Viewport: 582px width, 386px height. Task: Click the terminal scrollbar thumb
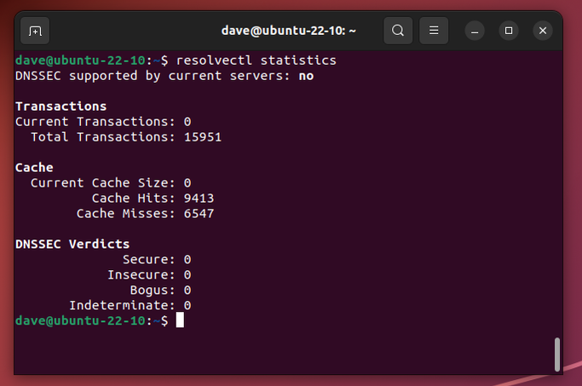coord(557,354)
